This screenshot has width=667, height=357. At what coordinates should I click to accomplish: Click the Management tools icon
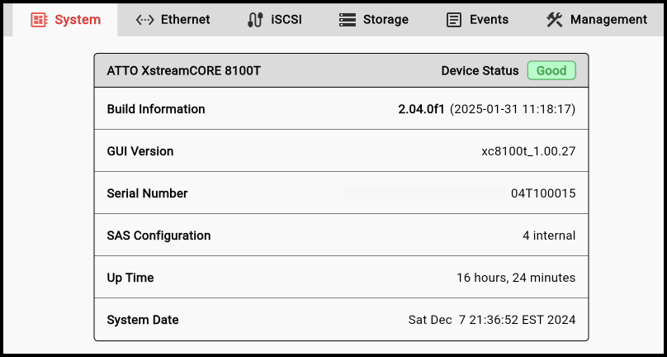554,20
